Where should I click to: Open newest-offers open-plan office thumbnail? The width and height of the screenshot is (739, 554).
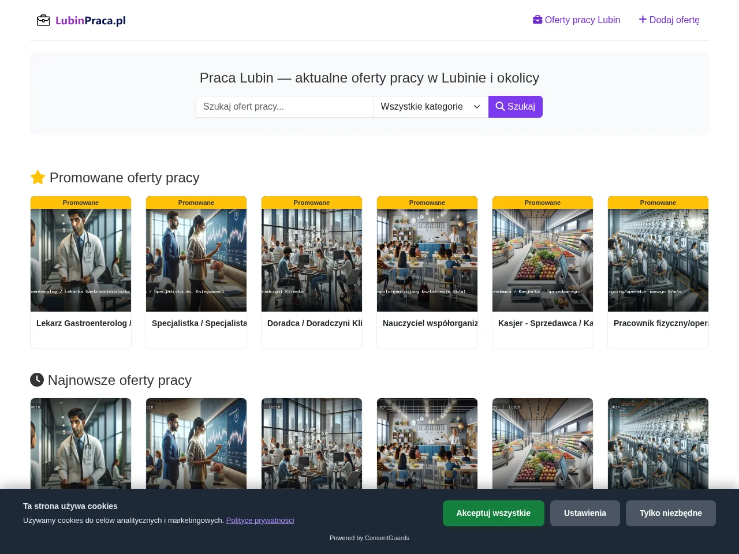(312, 443)
